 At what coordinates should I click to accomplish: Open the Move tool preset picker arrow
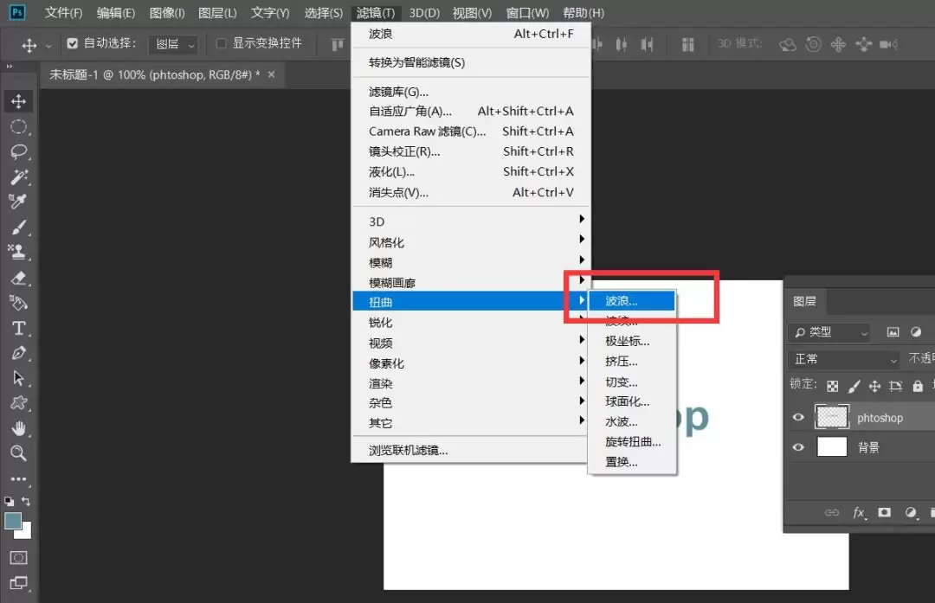pos(48,45)
